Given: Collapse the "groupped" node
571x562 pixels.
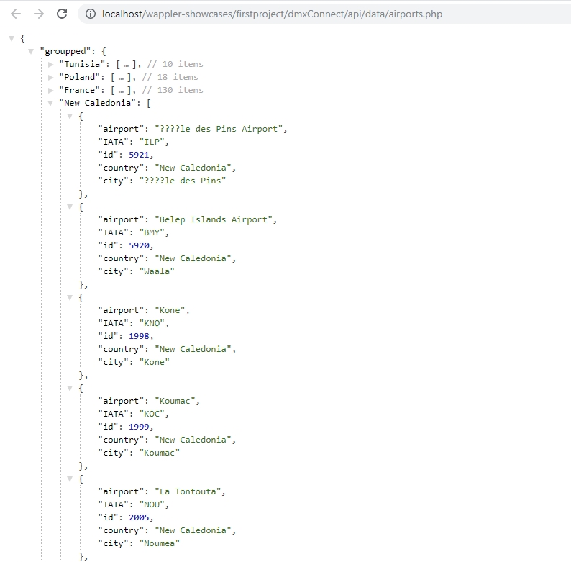Looking at the screenshot, I should pyautogui.click(x=31, y=51).
